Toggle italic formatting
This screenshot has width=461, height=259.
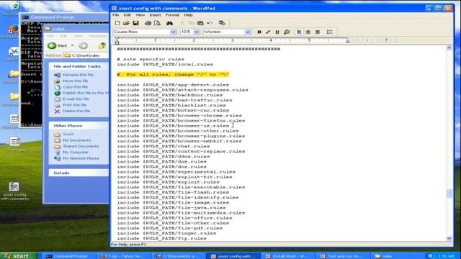(268, 32)
